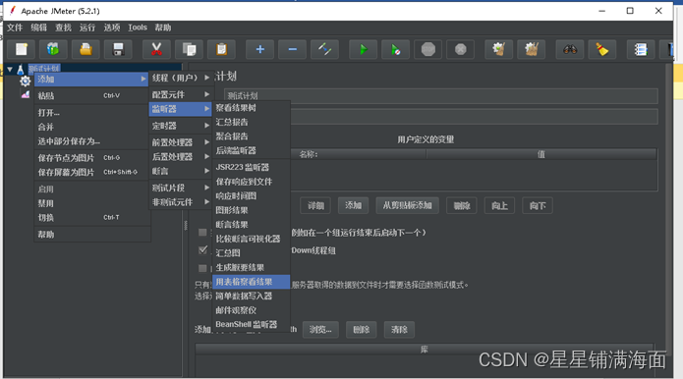Click the Clear results broom icon
683x379 pixels.
click(x=499, y=50)
